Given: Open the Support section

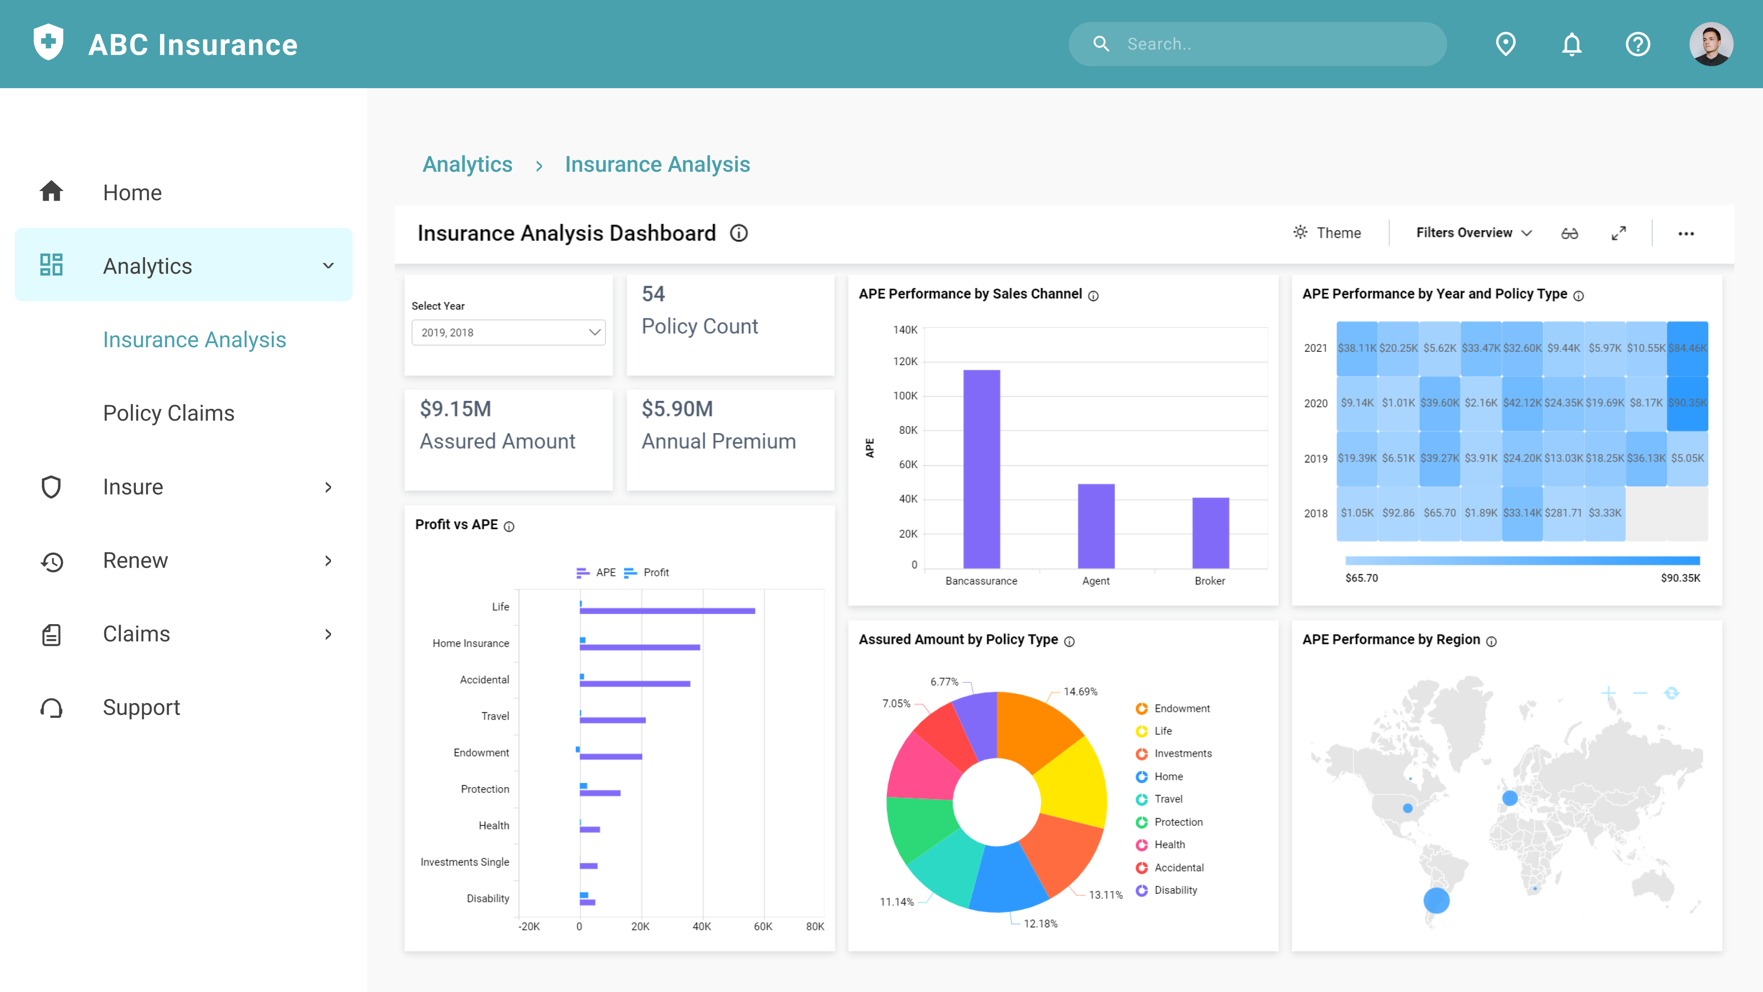Looking at the screenshot, I should [x=141, y=706].
